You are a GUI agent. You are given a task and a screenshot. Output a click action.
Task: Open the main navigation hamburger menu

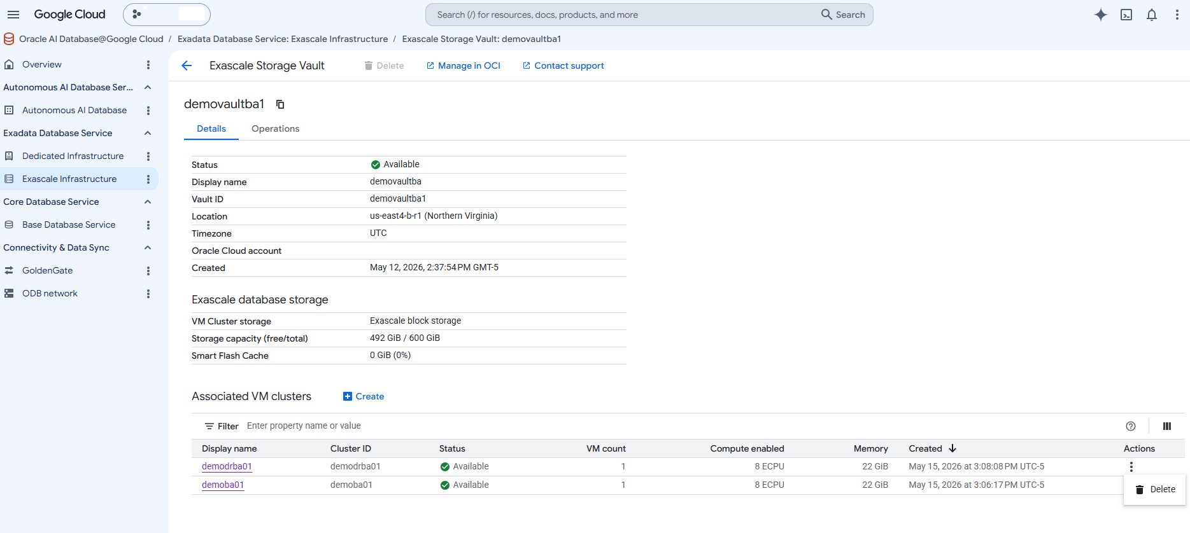point(13,15)
